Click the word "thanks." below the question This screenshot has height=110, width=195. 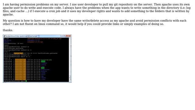pyautogui.click(x=8, y=30)
